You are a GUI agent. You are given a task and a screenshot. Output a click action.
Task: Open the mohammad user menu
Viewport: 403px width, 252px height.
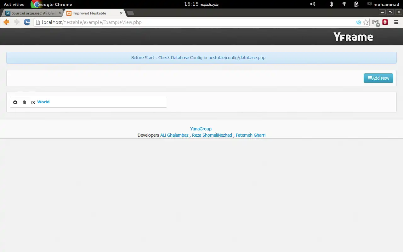[383, 4]
